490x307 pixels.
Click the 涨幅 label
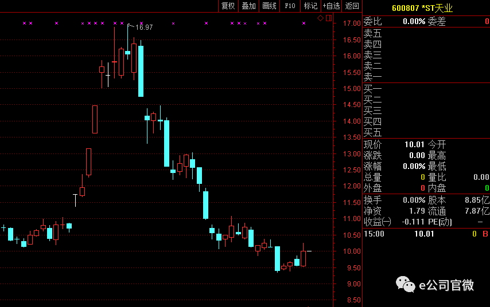point(373,166)
